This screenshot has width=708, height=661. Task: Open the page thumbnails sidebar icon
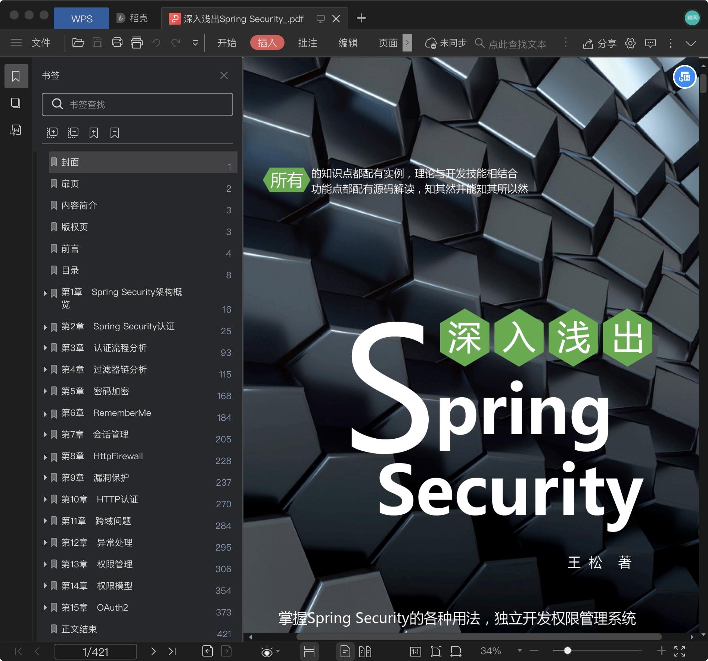point(16,103)
